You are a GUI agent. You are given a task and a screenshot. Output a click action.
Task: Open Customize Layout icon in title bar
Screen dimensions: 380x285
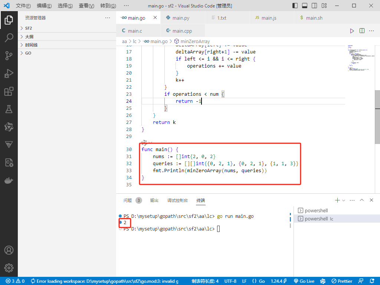click(x=324, y=6)
